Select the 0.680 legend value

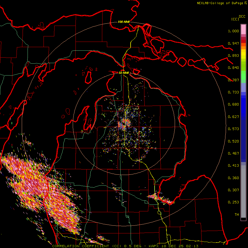pos(233,104)
